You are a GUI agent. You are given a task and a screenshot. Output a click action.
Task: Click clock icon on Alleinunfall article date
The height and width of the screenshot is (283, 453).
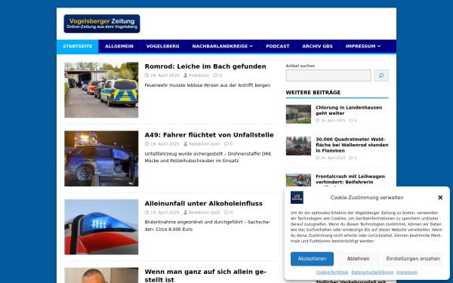(146, 212)
